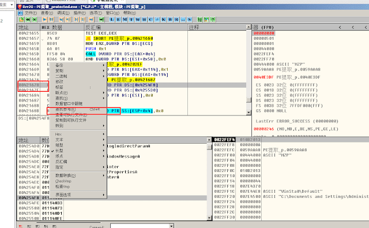The width and height of the screenshot is (369, 228).
Task: Open the 帮助(H) menu
Action: click(x=129, y=13)
